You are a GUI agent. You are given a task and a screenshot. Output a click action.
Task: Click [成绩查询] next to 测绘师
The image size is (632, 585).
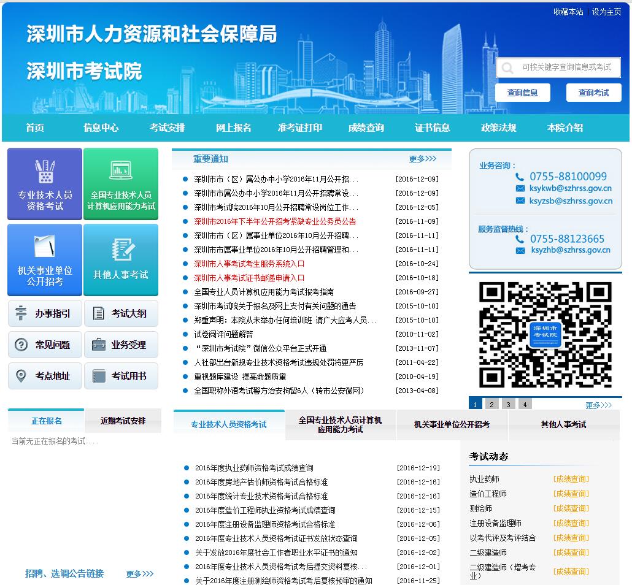coord(571,508)
